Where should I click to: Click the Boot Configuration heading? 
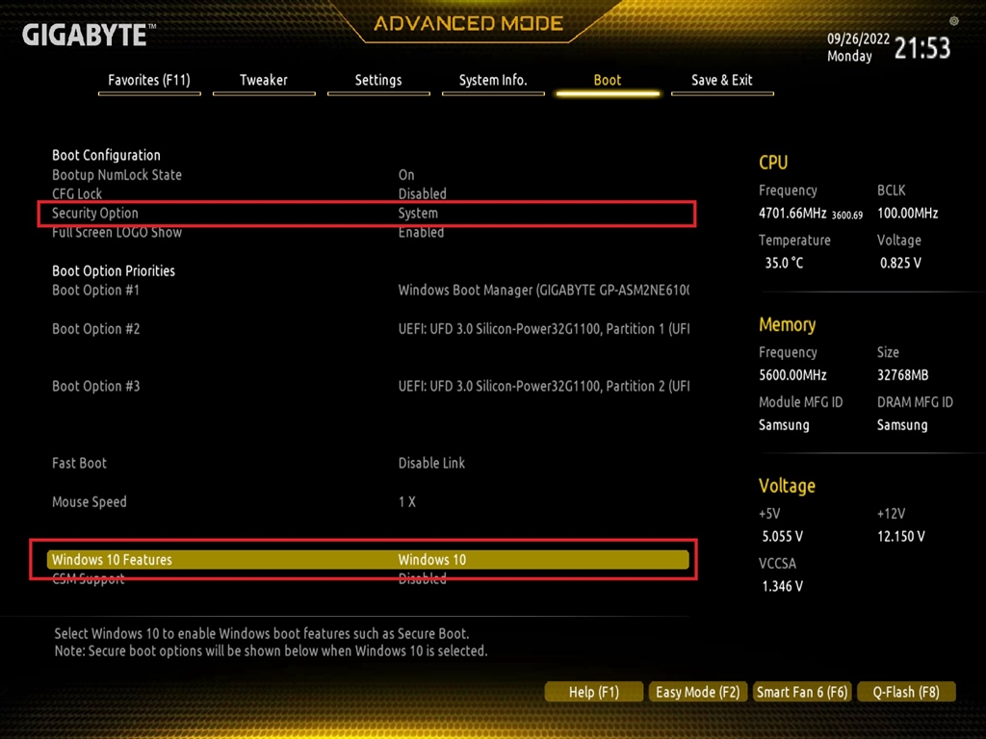106,155
